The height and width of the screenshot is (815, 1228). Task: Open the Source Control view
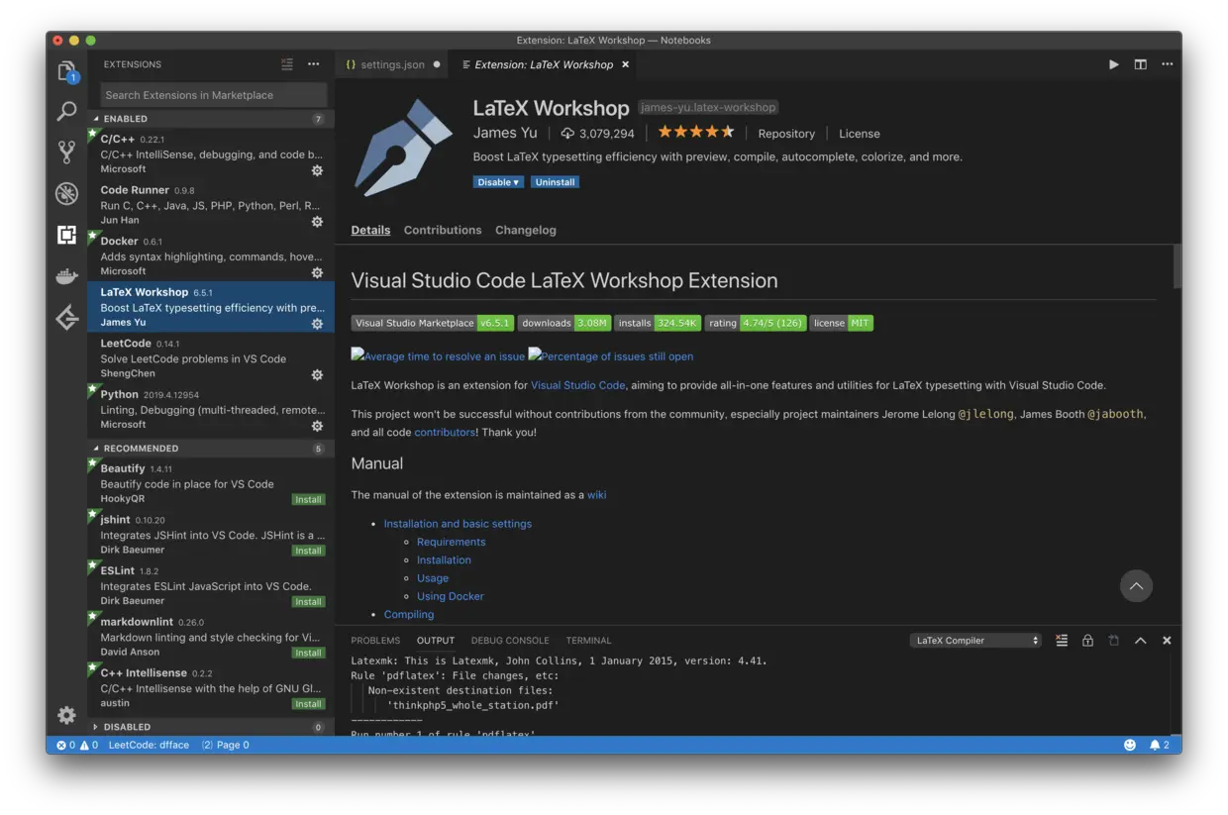pos(66,153)
